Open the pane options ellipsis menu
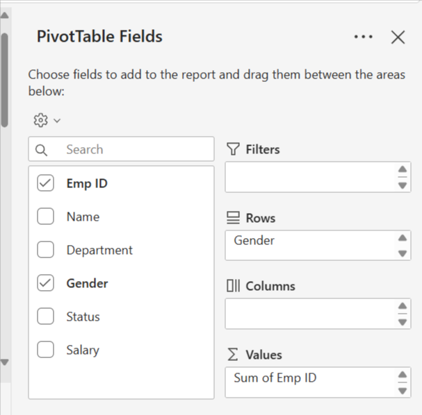The image size is (422, 415). pyautogui.click(x=363, y=37)
